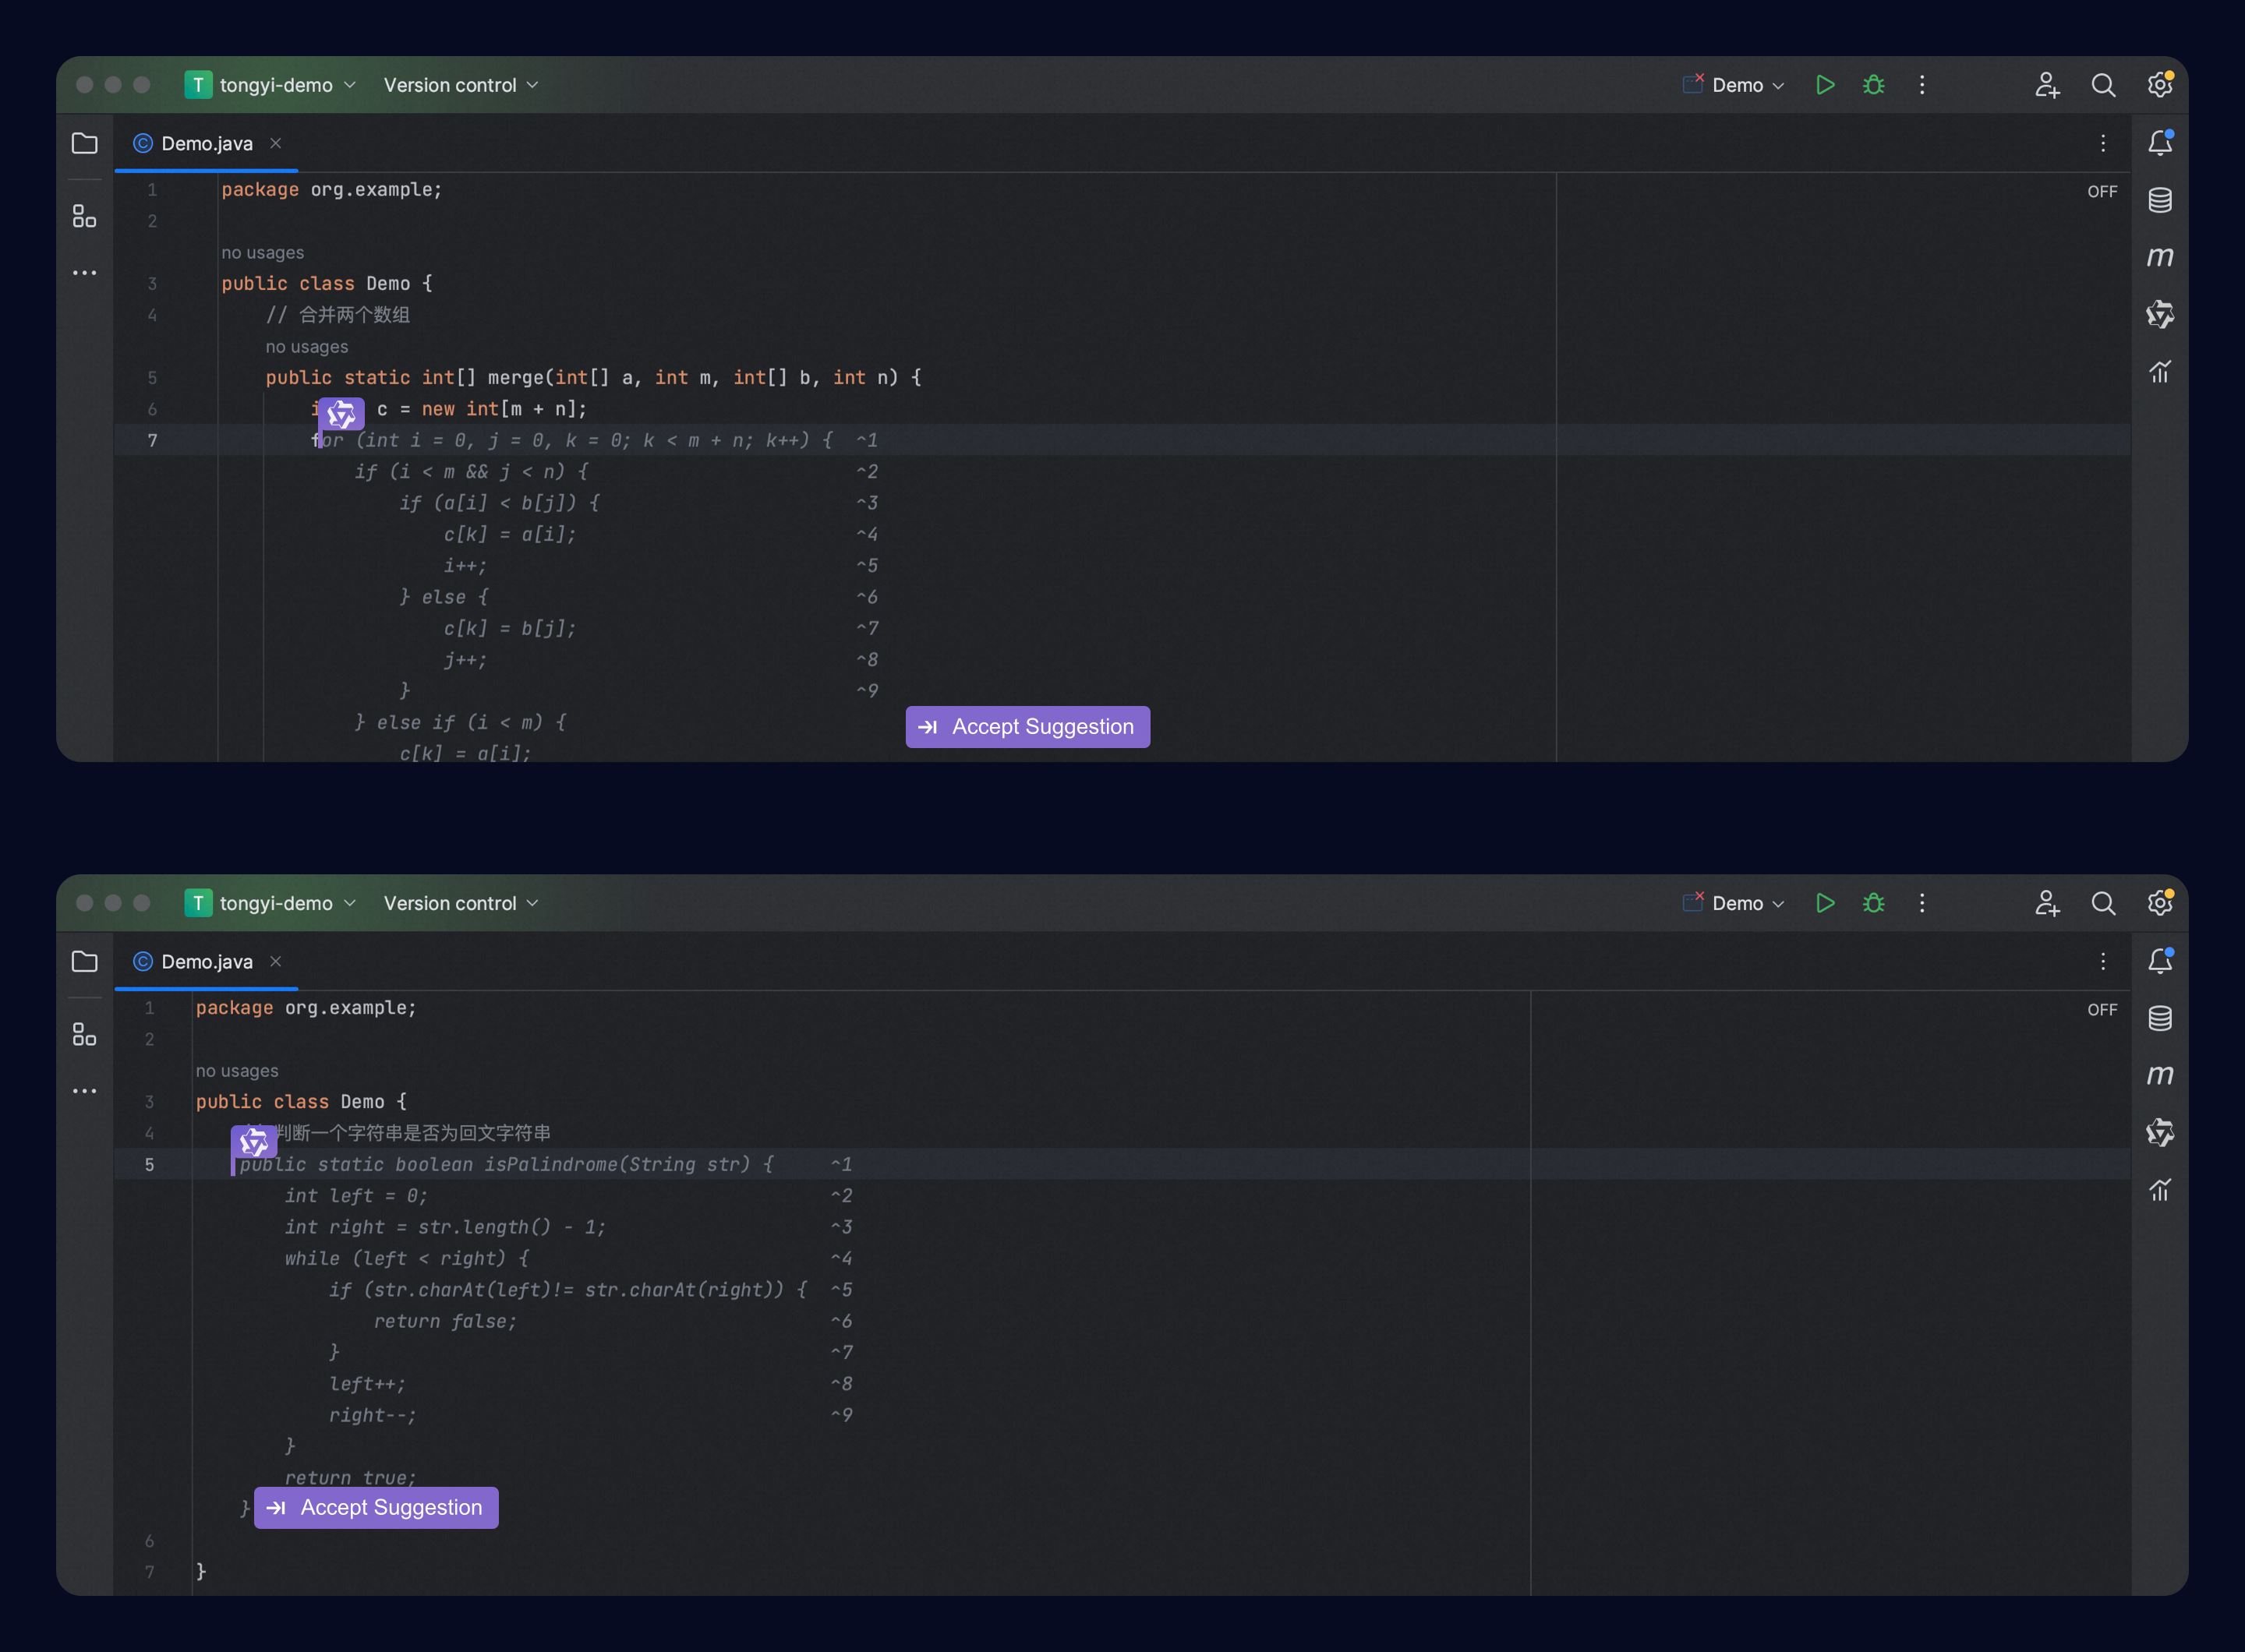This screenshot has width=2245, height=1652.
Task: Click 'no usages' hint above merge method
Action: coord(306,346)
